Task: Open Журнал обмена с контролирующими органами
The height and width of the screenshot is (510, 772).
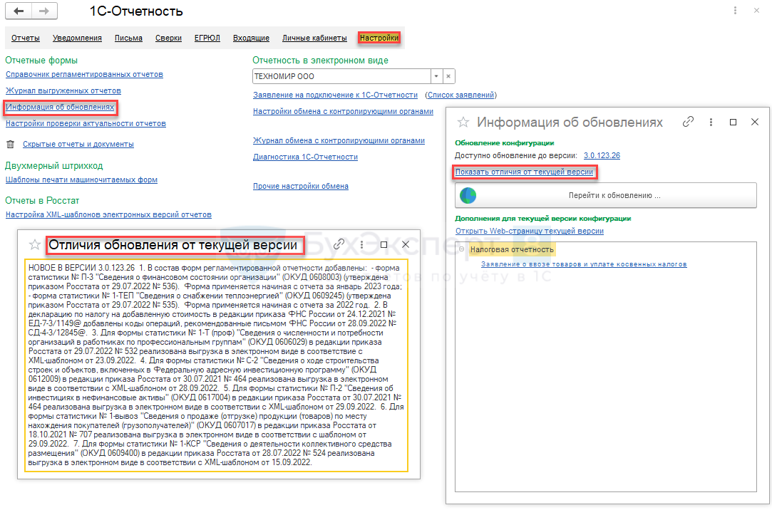Action: point(339,140)
